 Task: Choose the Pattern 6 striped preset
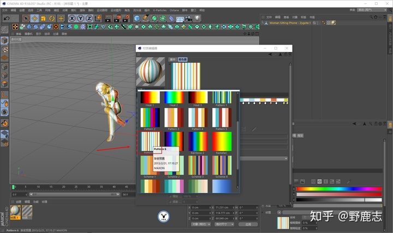(150, 143)
